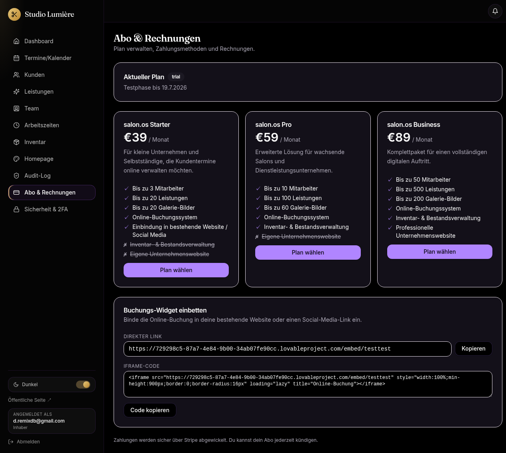Open notifications bell icon
Viewport: 506px width, 453px height.
pyautogui.click(x=495, y=11)
